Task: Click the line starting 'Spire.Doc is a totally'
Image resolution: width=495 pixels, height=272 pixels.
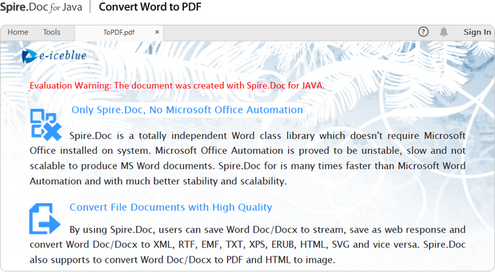Action: point(267,135)
